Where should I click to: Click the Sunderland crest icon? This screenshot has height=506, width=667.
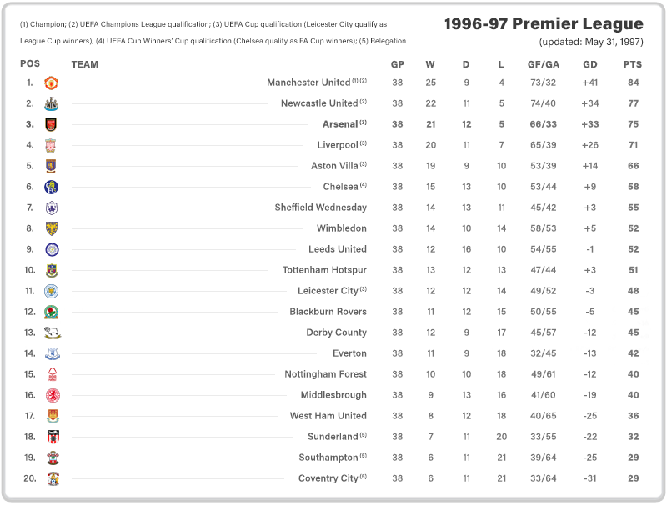pos(53,437)
